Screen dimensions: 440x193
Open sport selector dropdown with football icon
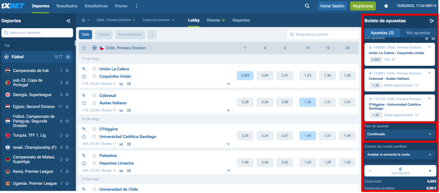(86, 20)
